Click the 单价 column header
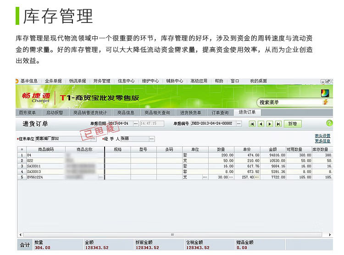The width and height of the screenshot is (344, 255). (247, 149)
